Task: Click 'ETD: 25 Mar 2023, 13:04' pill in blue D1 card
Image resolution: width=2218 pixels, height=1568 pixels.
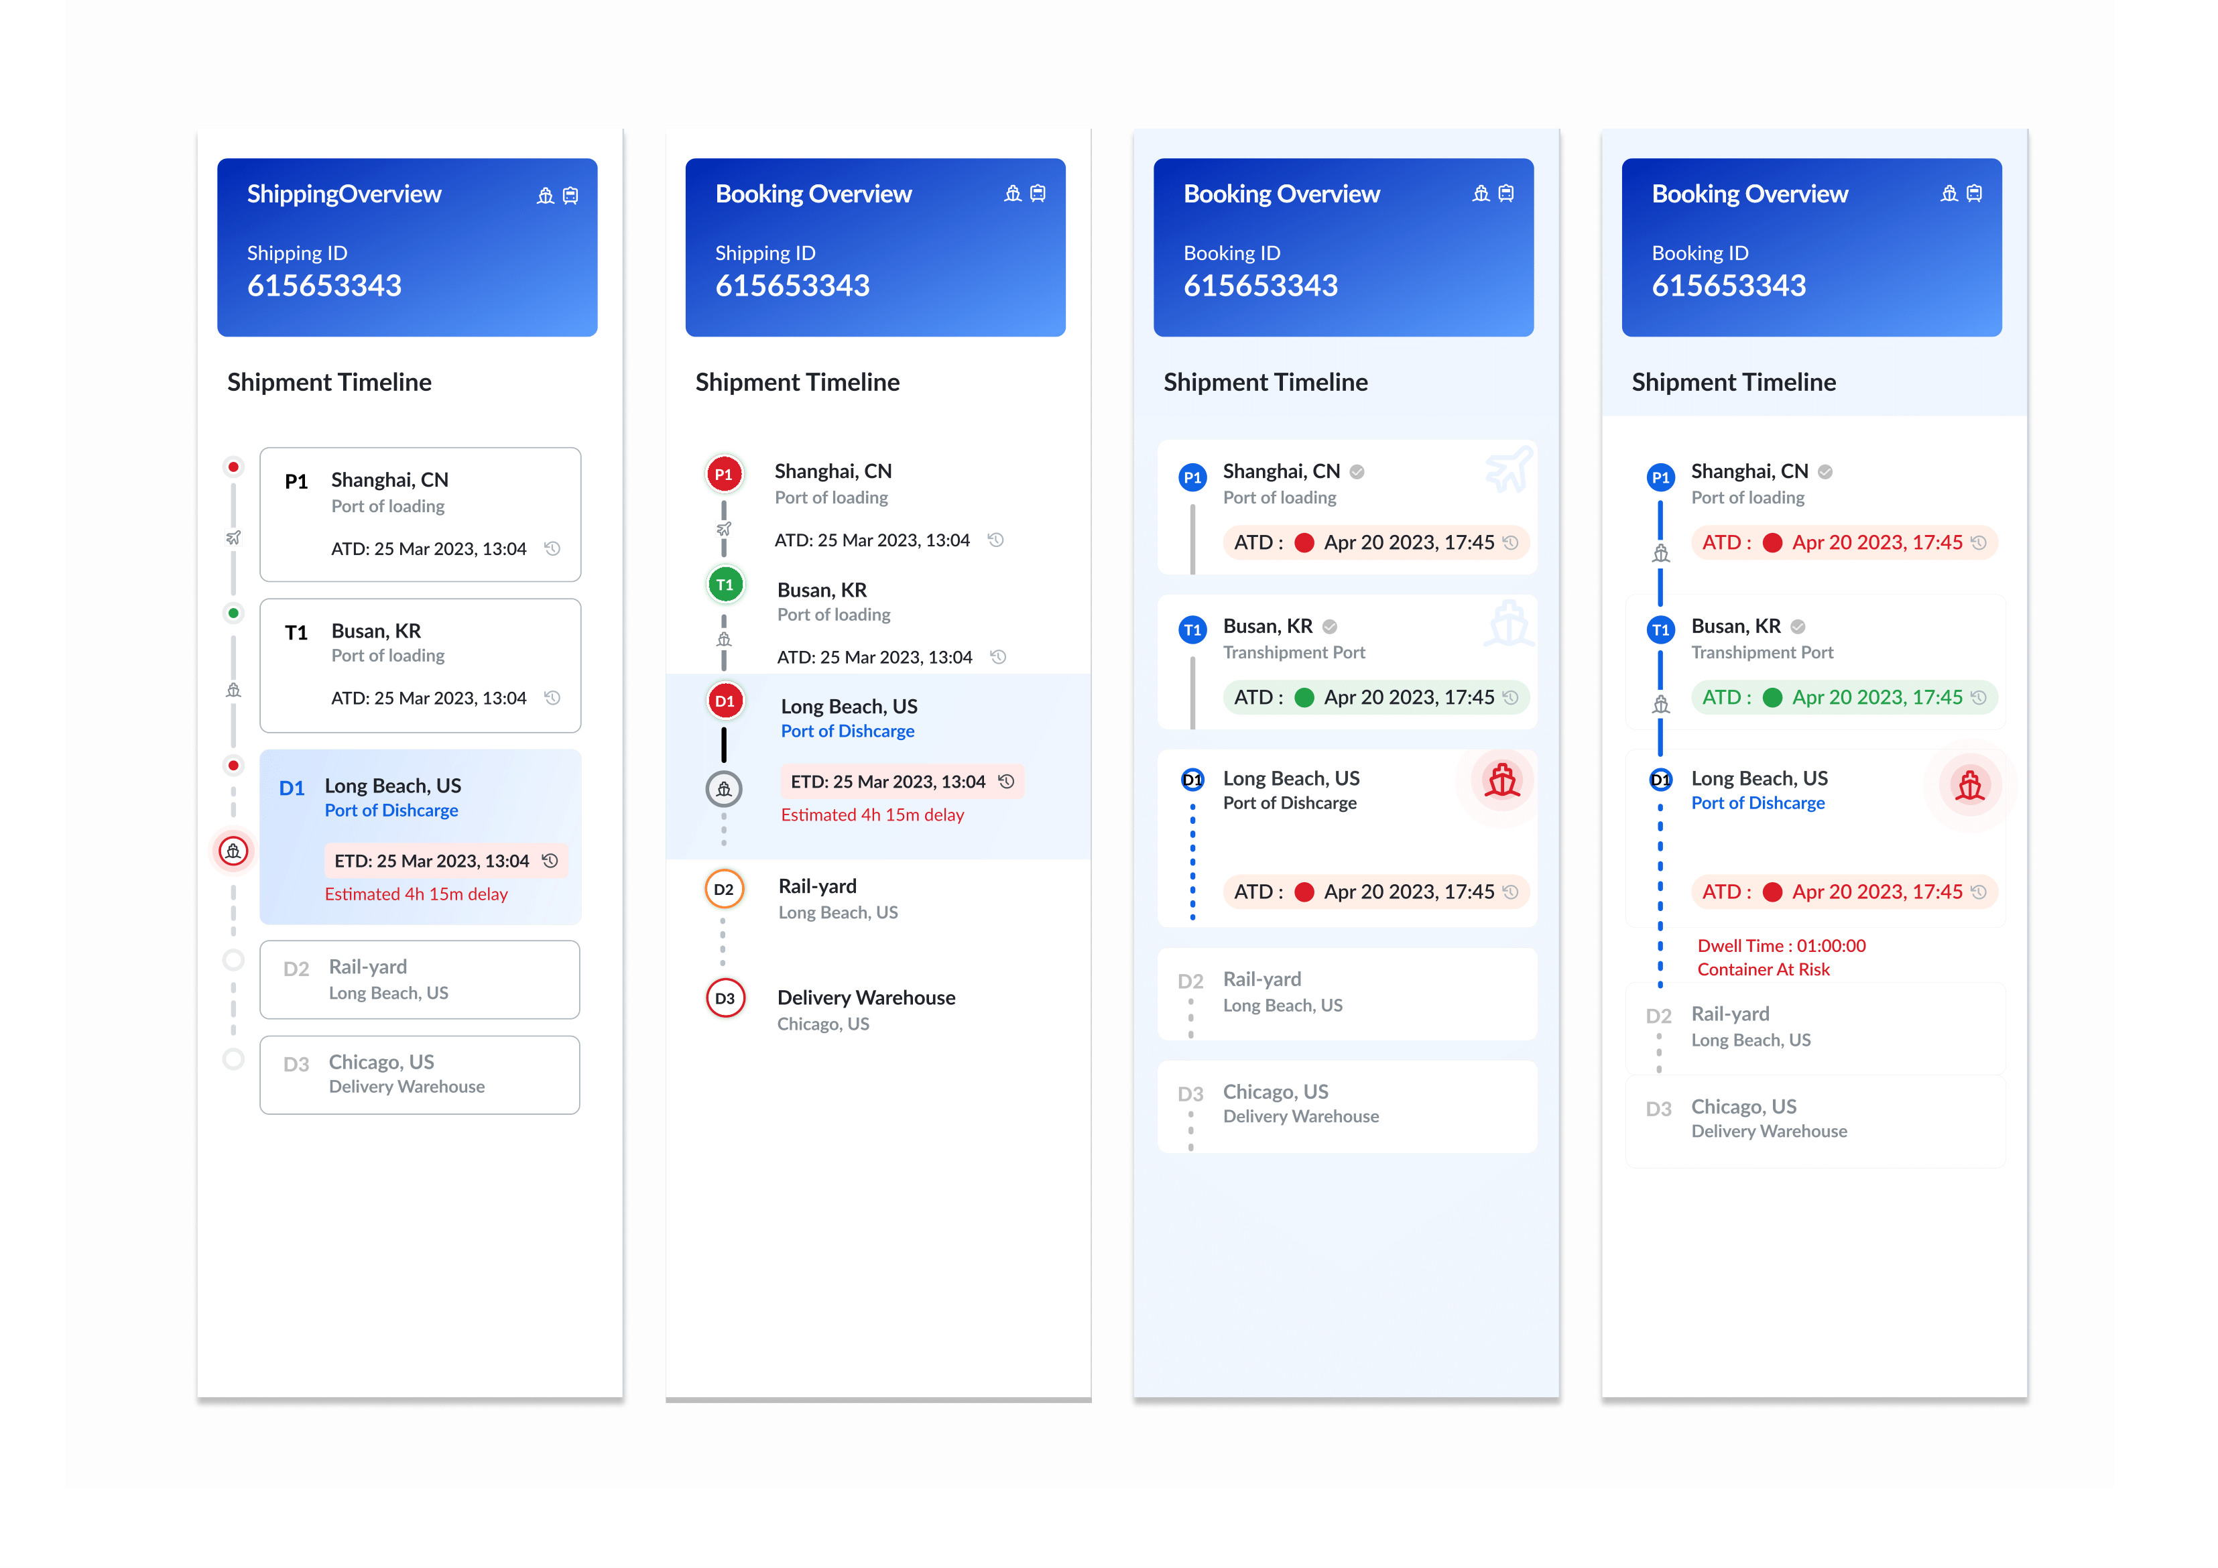Action: coord(445,860)
